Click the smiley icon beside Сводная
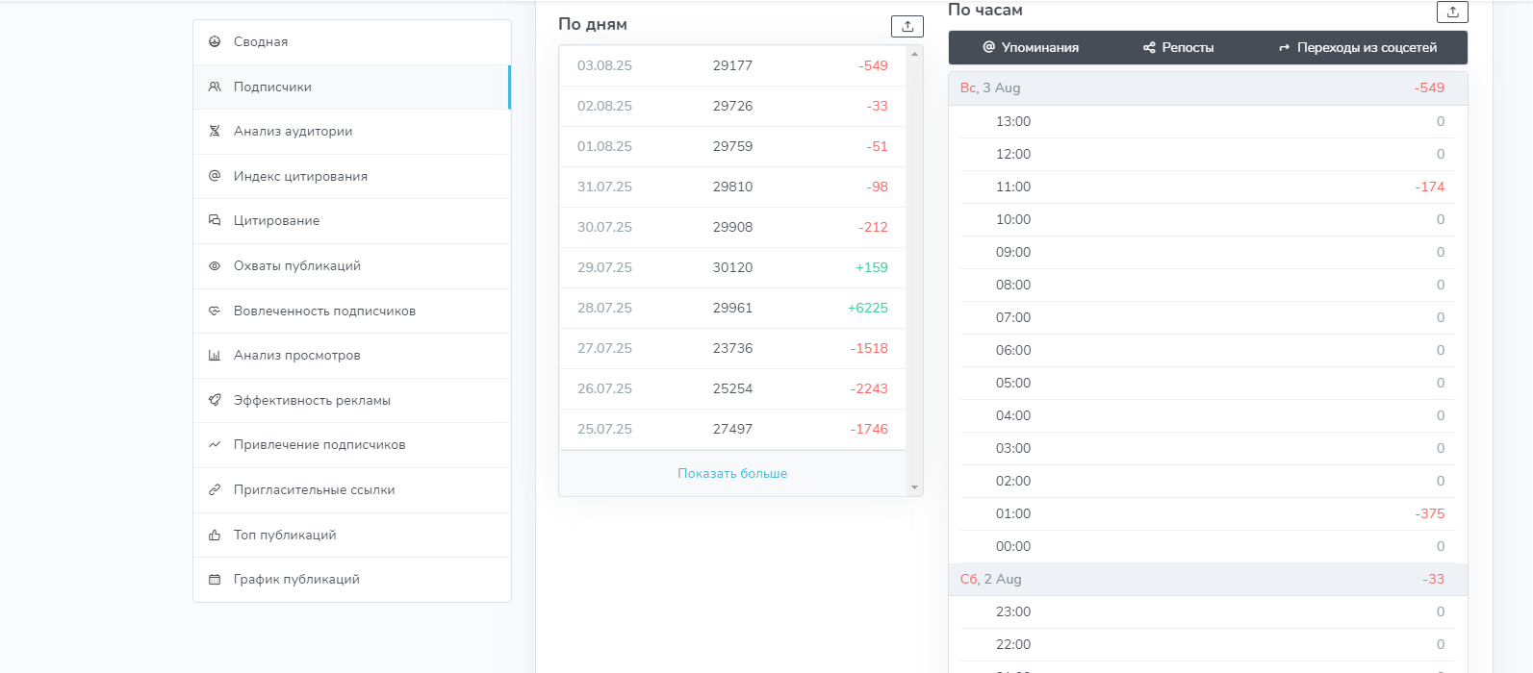Screen dimensions: 1533x673 click(x=215, y=41)
